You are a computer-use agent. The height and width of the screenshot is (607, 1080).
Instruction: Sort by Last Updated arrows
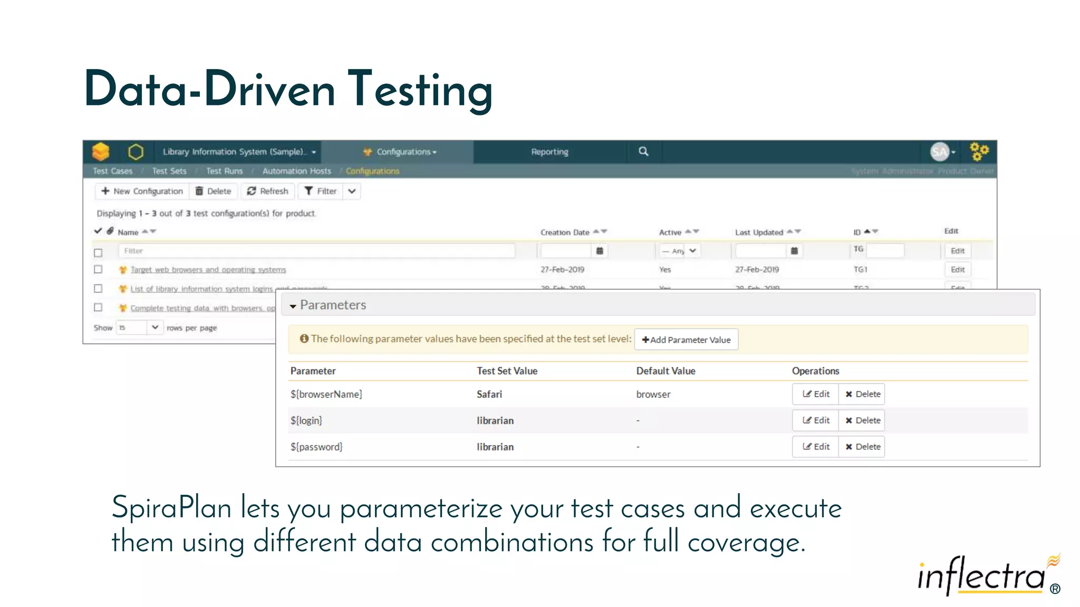coord(794,231)
